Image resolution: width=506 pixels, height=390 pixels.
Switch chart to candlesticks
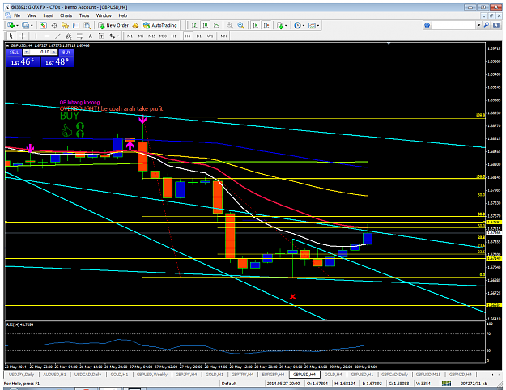(x=206, y=25)
